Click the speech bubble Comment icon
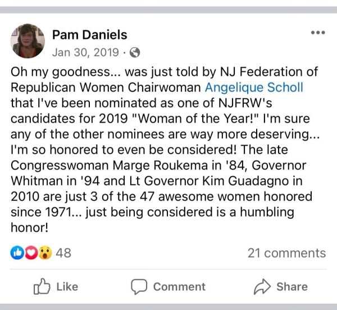Image resolution: width=337 pixels, height=310 pixels. (x=139, y=286)
